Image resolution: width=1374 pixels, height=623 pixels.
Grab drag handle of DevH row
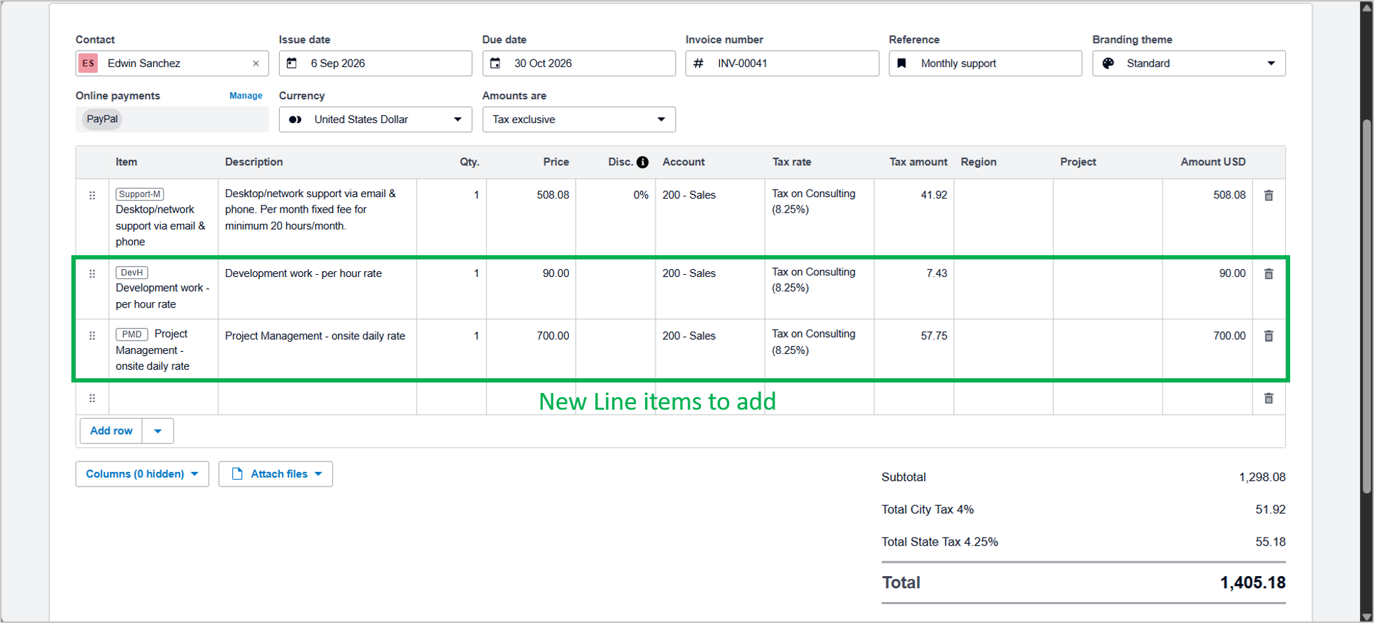point(92,274)
